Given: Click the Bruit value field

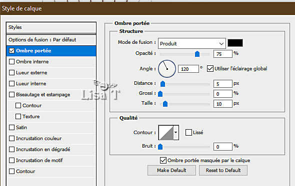Looking at the screenshot, I should click(x=223, y=147).
